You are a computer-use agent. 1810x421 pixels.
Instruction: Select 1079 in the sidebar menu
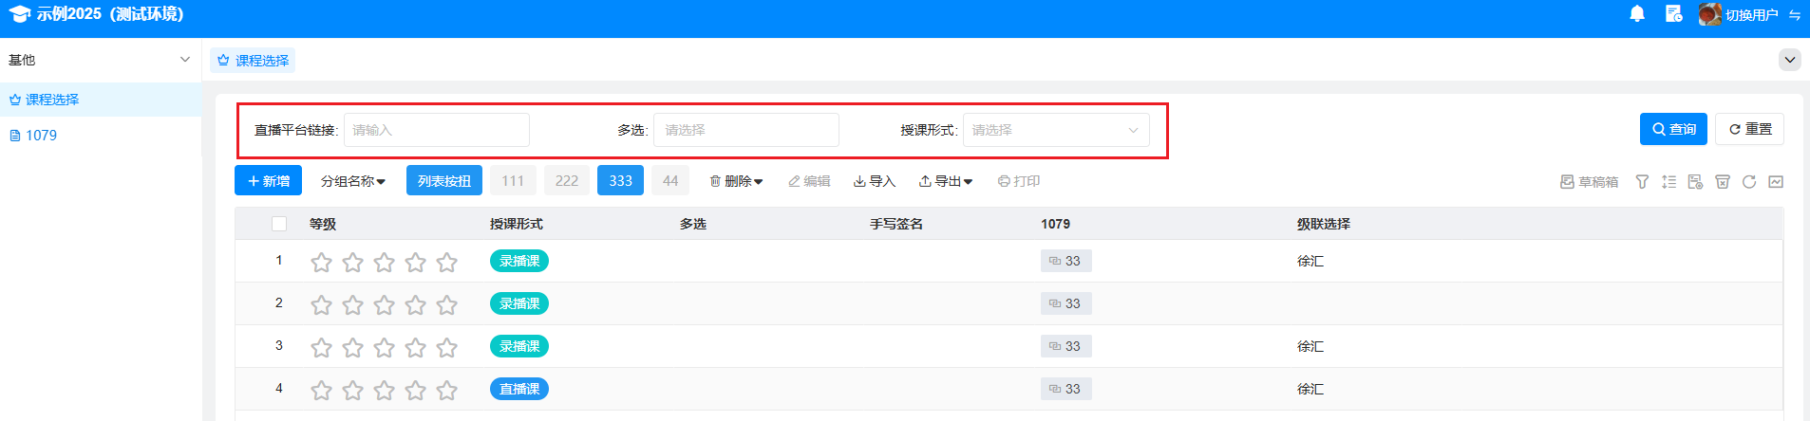tap(41, 136)
